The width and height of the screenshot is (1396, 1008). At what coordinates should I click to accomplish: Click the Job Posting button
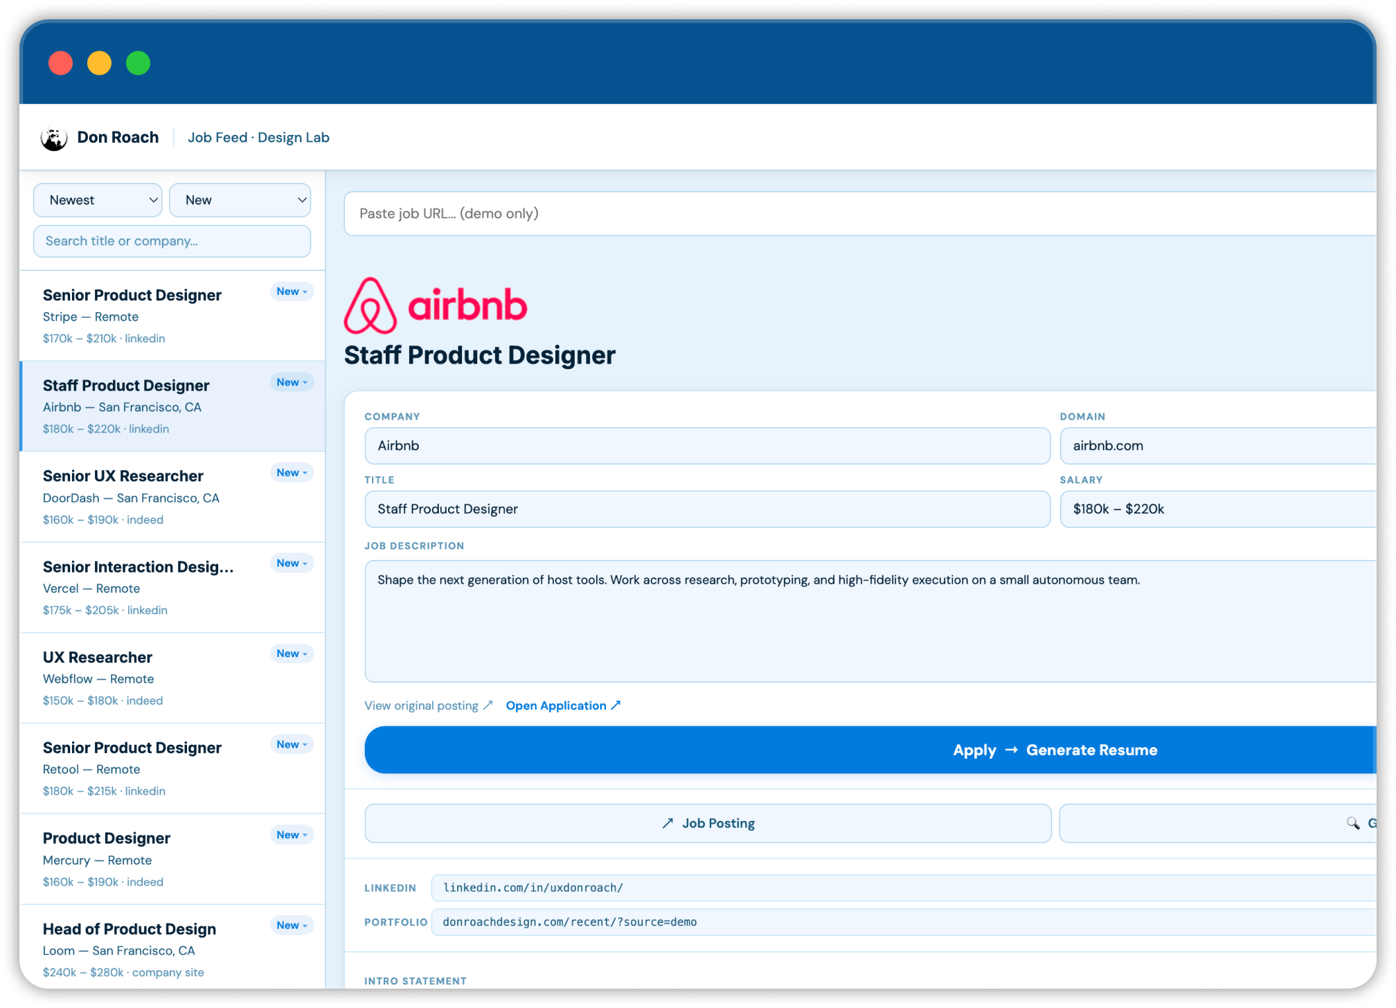(708, 823)
